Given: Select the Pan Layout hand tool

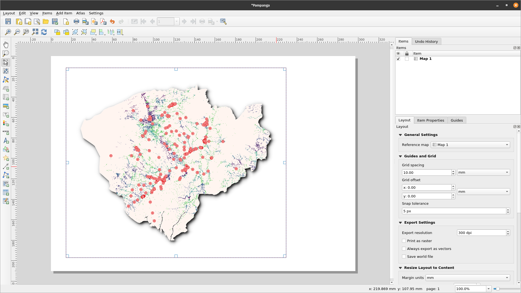Looking at the screenshot, I should tap(6, 45).
